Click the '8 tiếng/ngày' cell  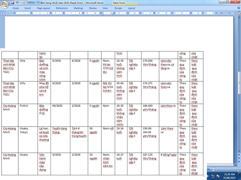[168, 164]
